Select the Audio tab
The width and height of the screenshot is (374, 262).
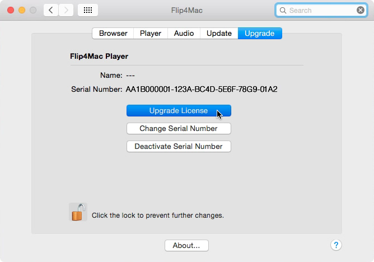(x=184, y=34)
